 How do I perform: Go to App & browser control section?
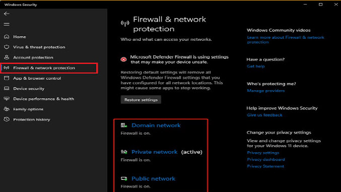[x=37, y=78]
